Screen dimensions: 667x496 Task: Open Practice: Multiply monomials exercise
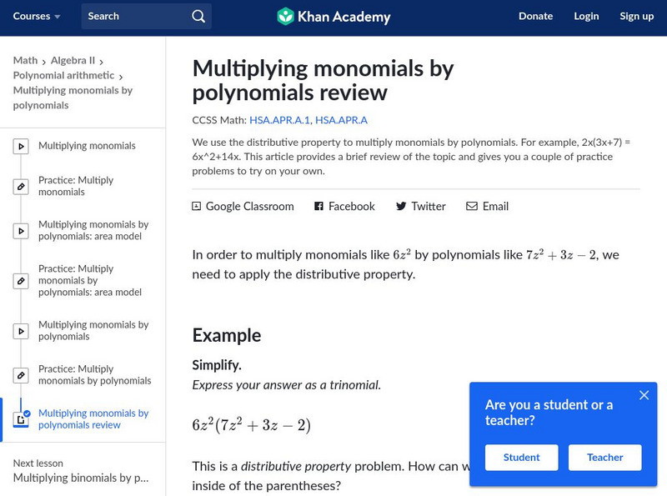pyautogui.click(x=76, y=186)
